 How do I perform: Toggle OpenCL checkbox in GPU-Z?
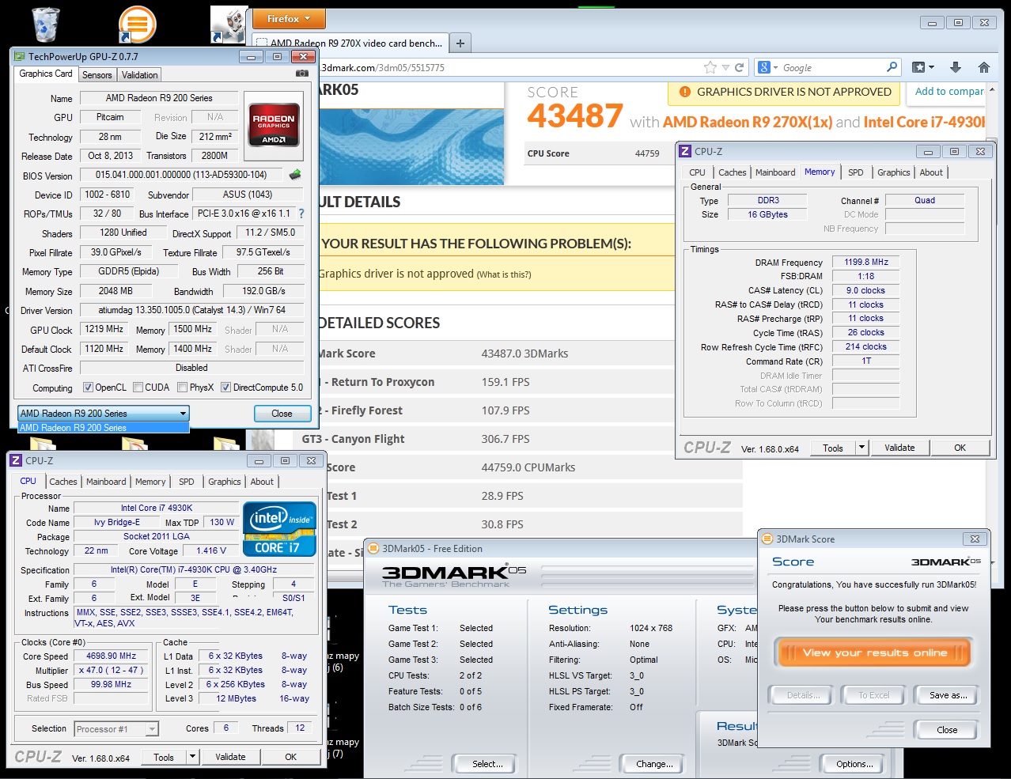tap(89, 388)
